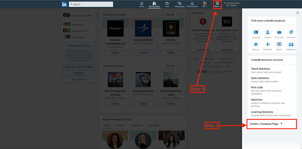See all trending companies
The image size is (302, 149).
click(x=170, y=15)
